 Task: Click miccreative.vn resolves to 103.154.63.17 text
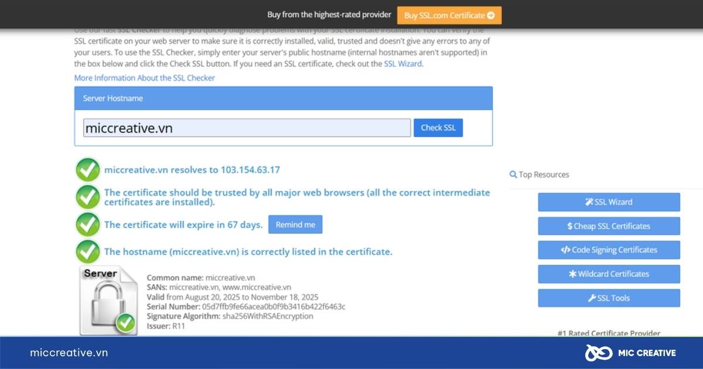point(192,170)
